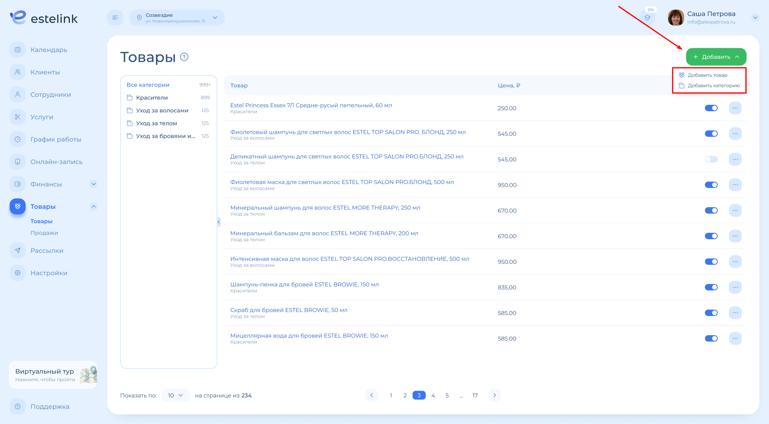The height and width of the screenshot is (424, 769).
Task: Open the rows-per-page dropdown showing 10
Action: [x=176, y=395]
